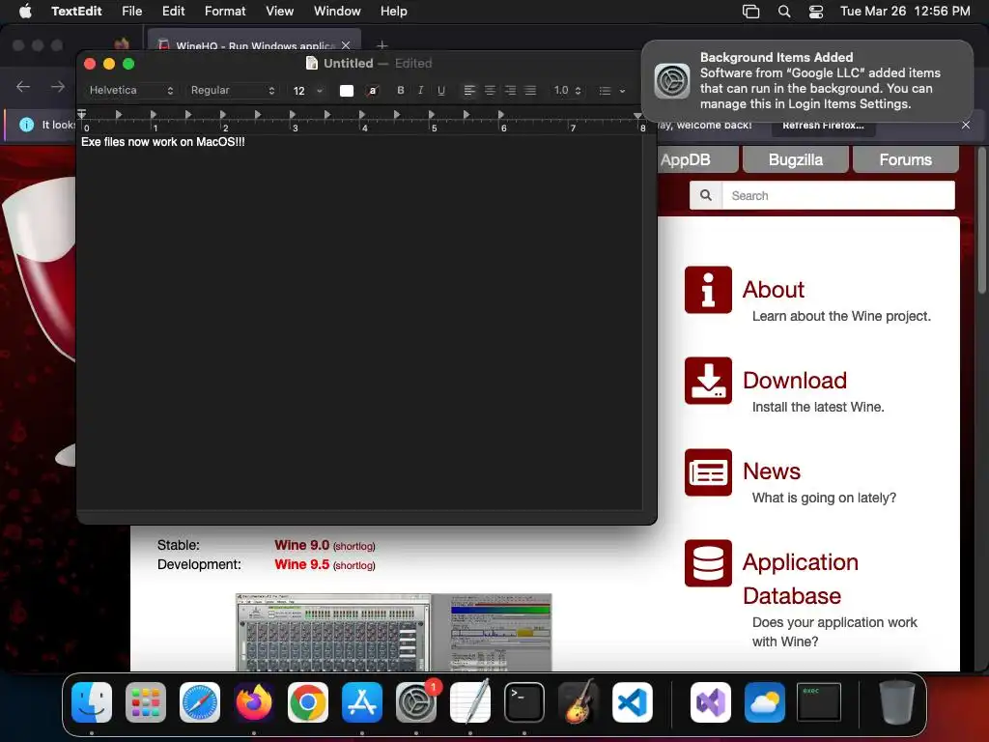This screenshot has width=989, height=742.
Task: Toggle italic formatting in TextEdit
Action: click(421, 90)
